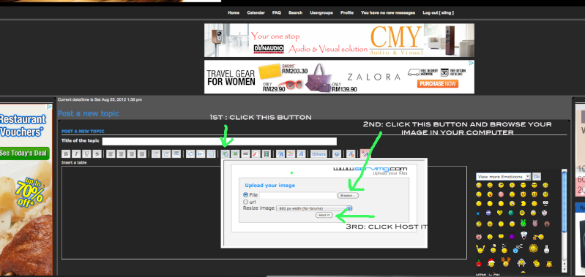Go to the Calendar page
Image resolution: width=585 pixels, height=277 pixels.
(x=256, y=12)
